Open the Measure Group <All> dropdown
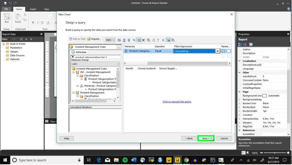Image resolution: width=292 pixels, height=165 pixels. tap(95, 64)
